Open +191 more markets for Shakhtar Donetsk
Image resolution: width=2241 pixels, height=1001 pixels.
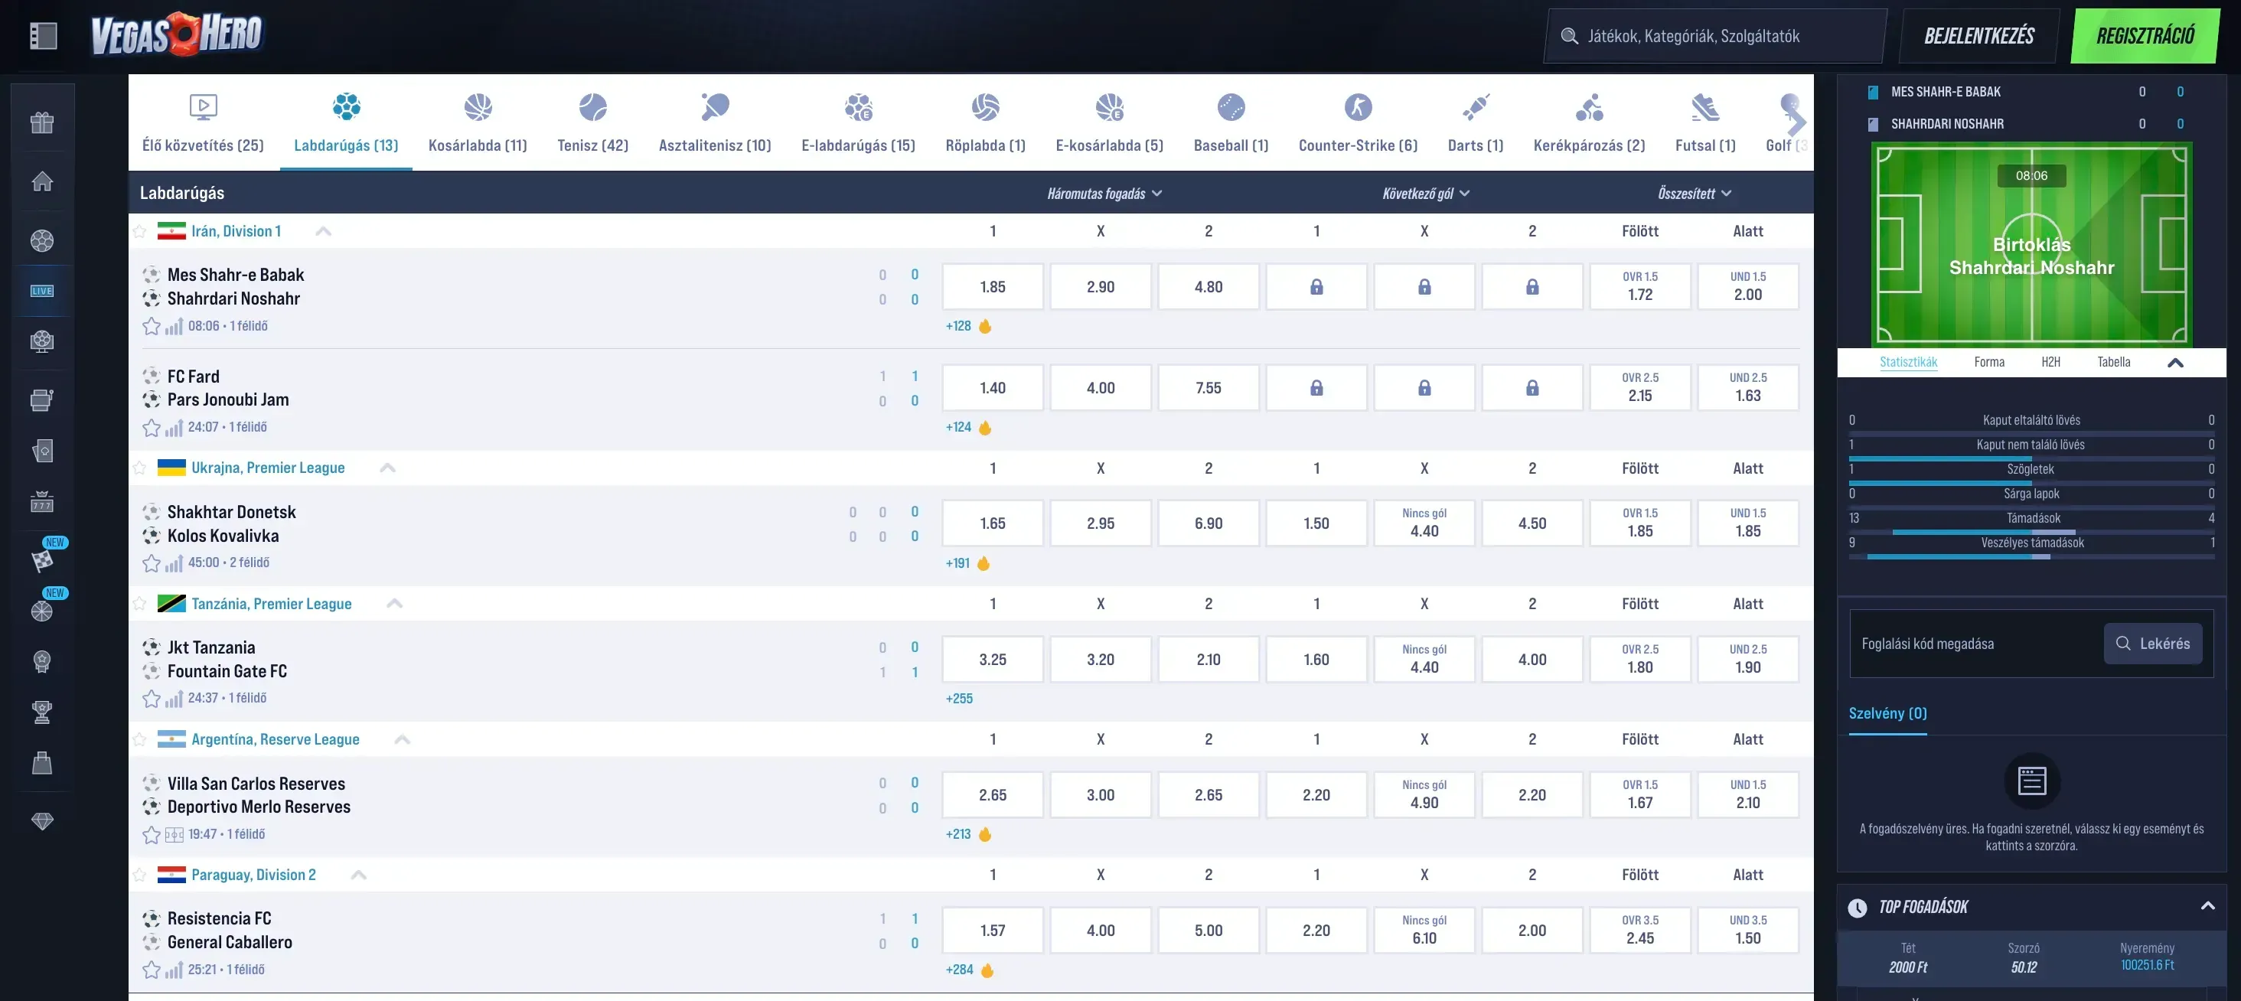click(x=957, y=563)
